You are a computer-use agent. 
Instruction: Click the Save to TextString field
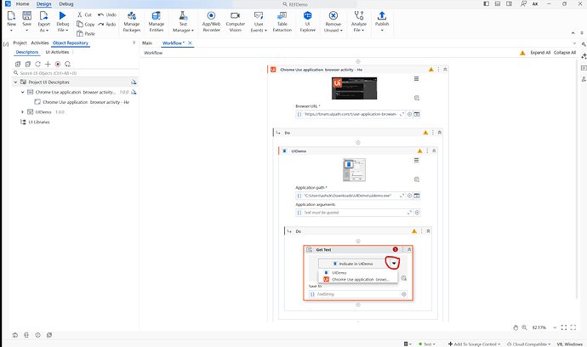(355, 294)
